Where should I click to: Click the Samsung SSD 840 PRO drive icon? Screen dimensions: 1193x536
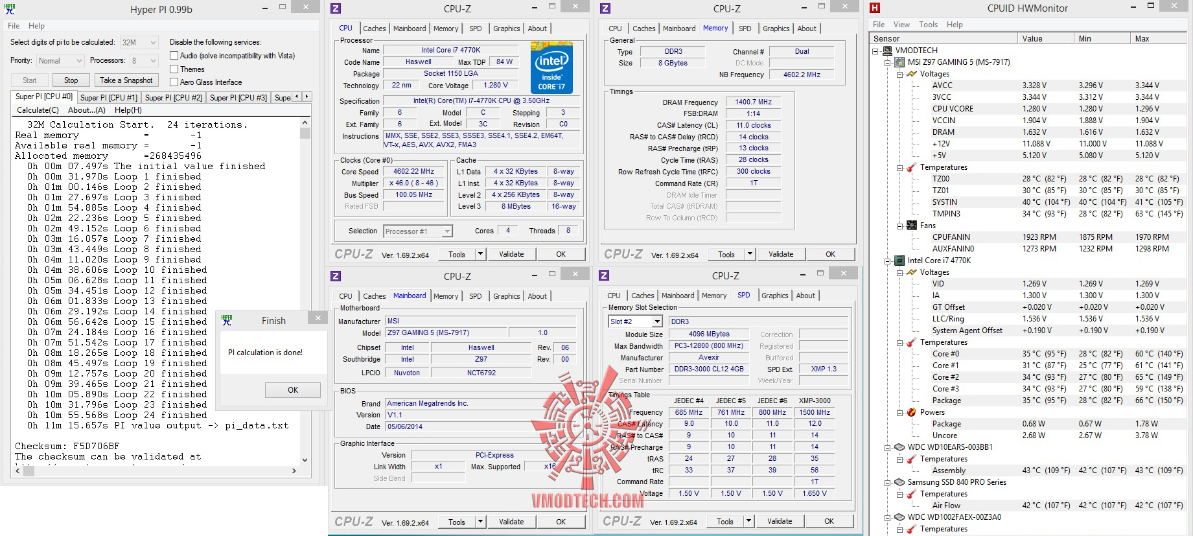[899, 482]
